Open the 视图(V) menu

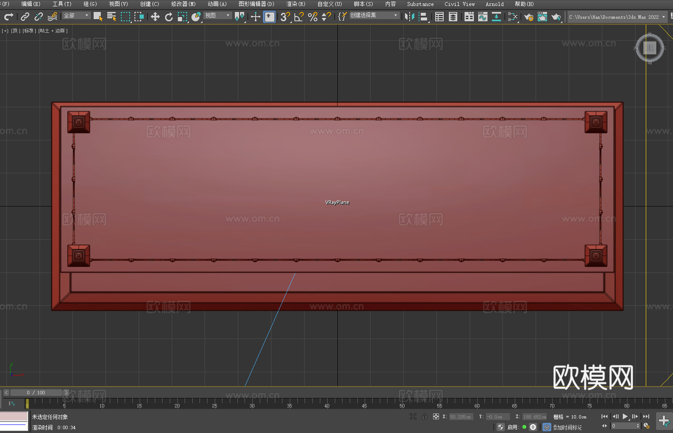118,4
